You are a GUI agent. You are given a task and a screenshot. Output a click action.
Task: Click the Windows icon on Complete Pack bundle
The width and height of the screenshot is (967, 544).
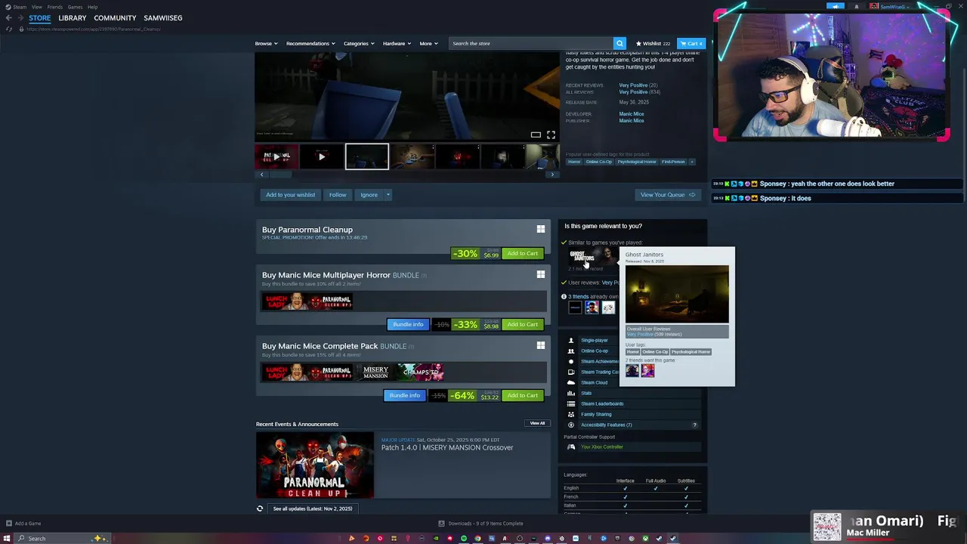click(540, 345)
